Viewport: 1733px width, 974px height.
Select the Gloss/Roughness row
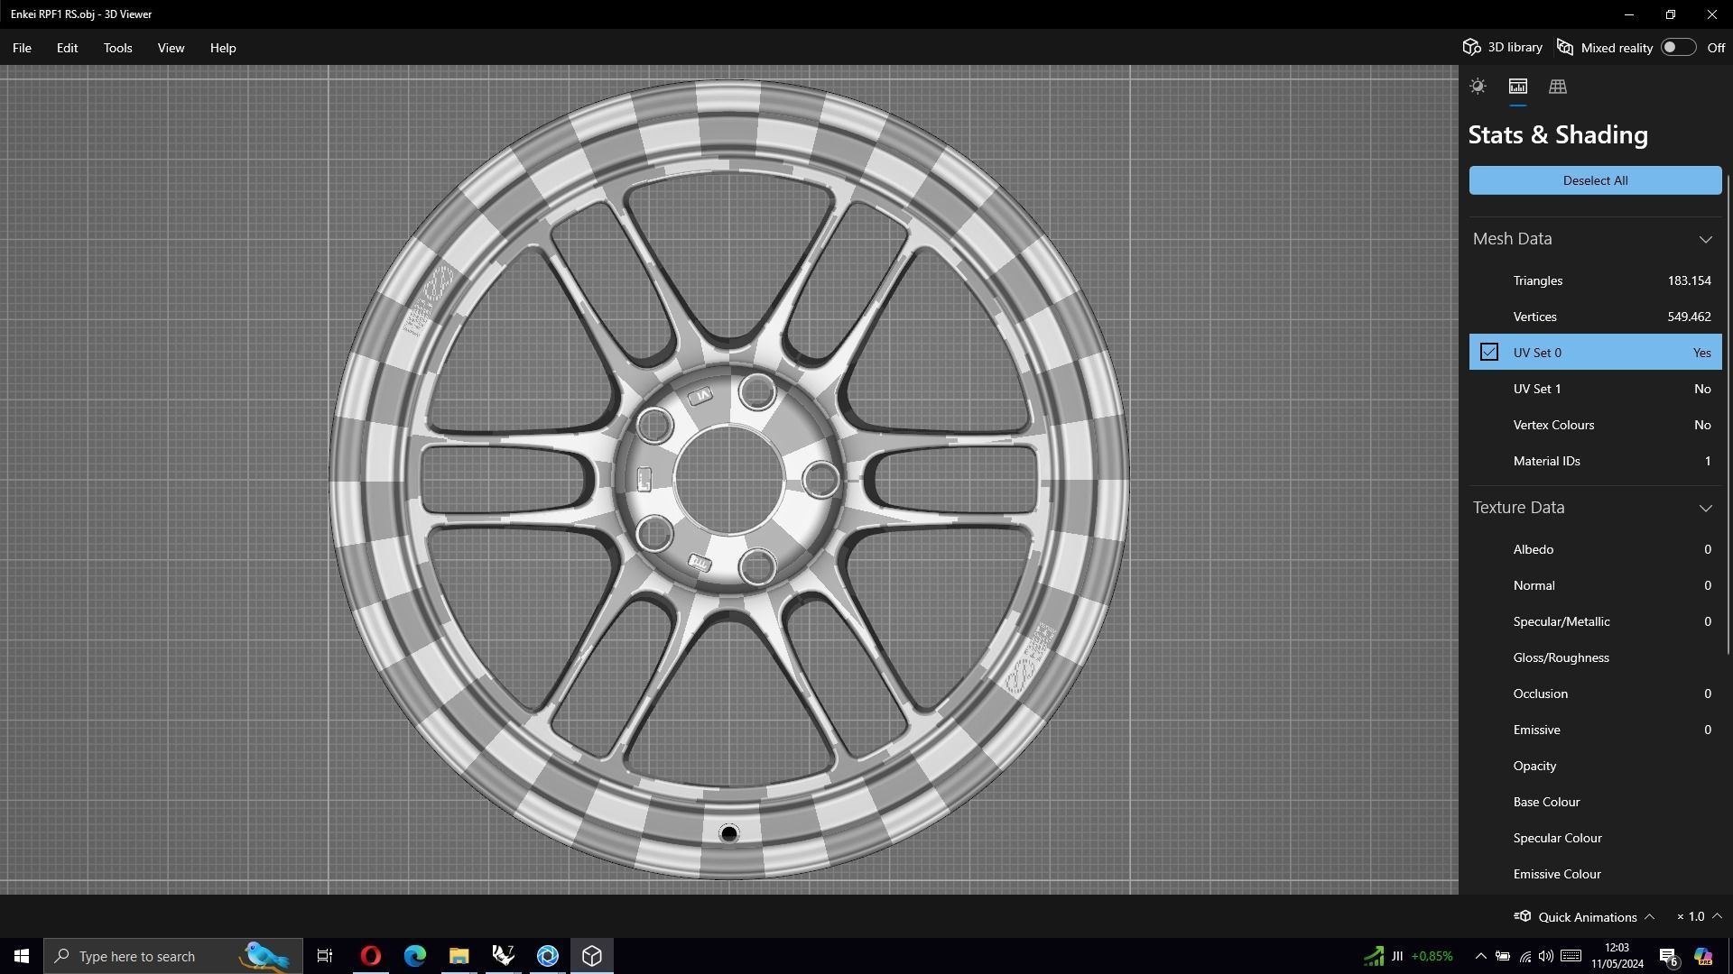coord(1595,657)
